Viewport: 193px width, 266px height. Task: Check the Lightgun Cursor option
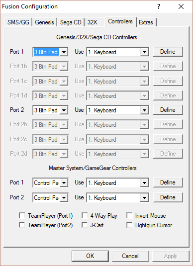point(129,225)
